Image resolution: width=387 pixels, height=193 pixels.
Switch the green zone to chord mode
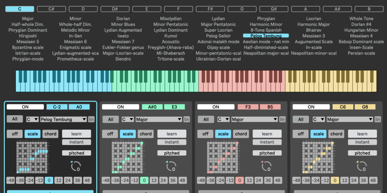coord(146,134)
